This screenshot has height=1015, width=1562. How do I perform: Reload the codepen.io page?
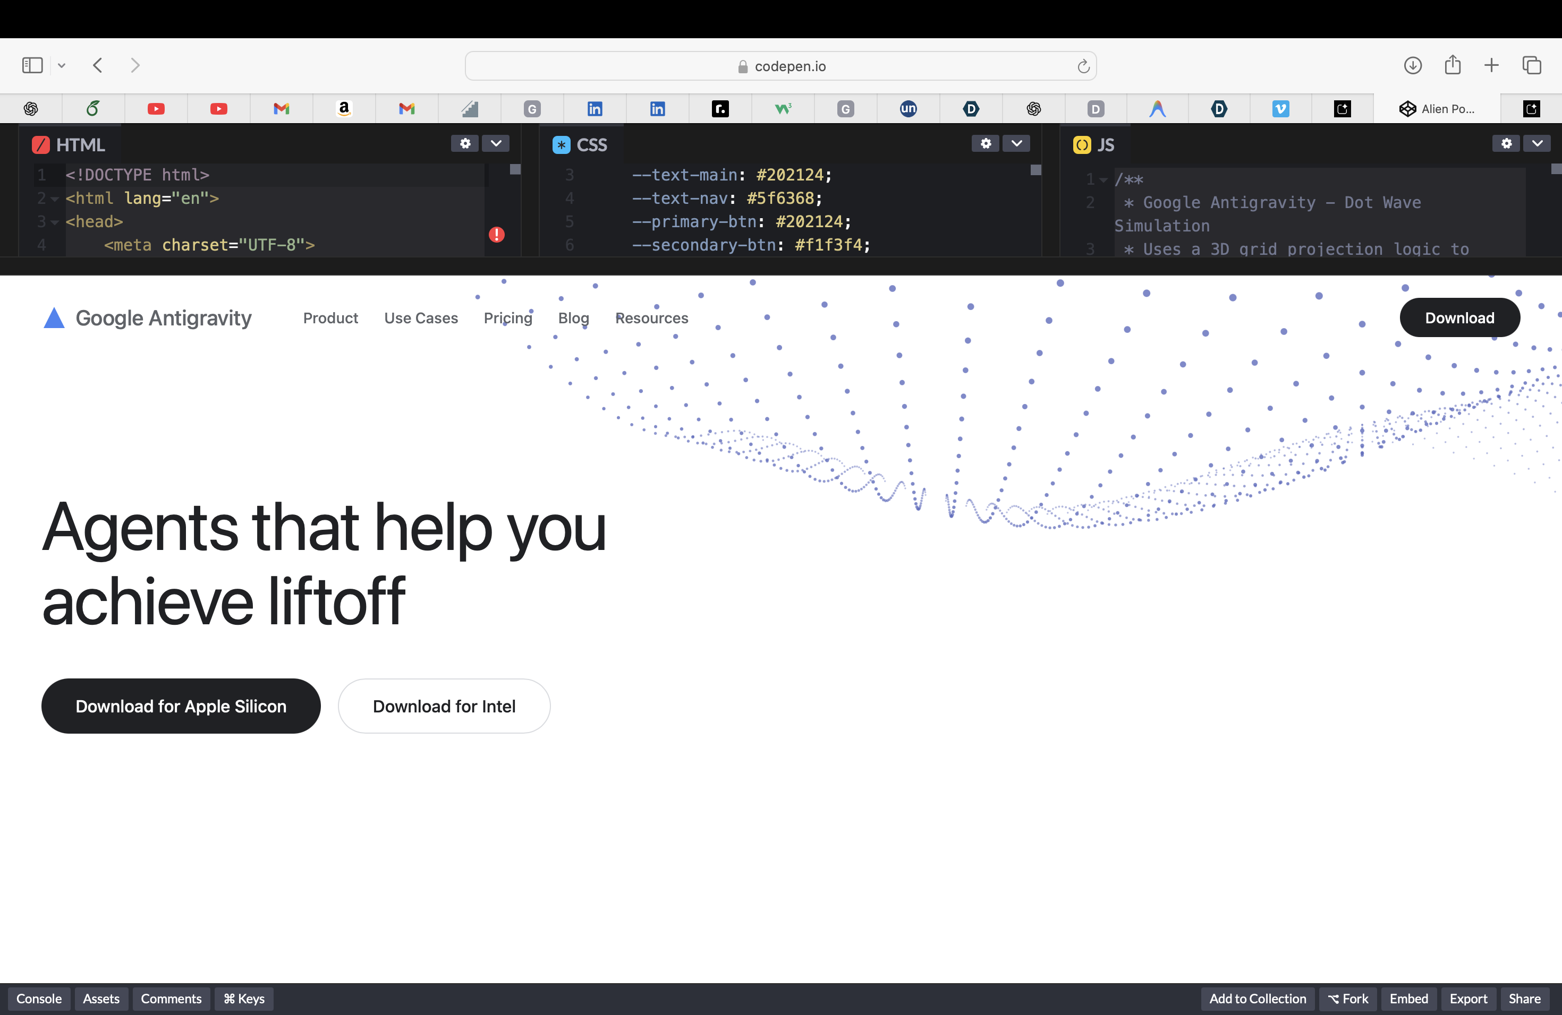[1083, 66]
